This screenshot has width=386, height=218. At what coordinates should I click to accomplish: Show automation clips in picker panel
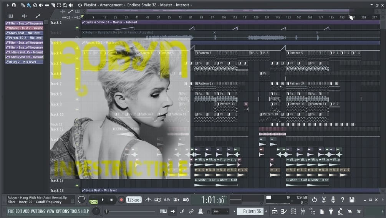38,16
